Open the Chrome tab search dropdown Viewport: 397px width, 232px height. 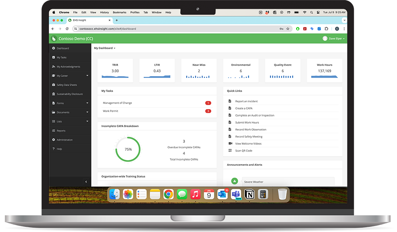tap(344, 20)
